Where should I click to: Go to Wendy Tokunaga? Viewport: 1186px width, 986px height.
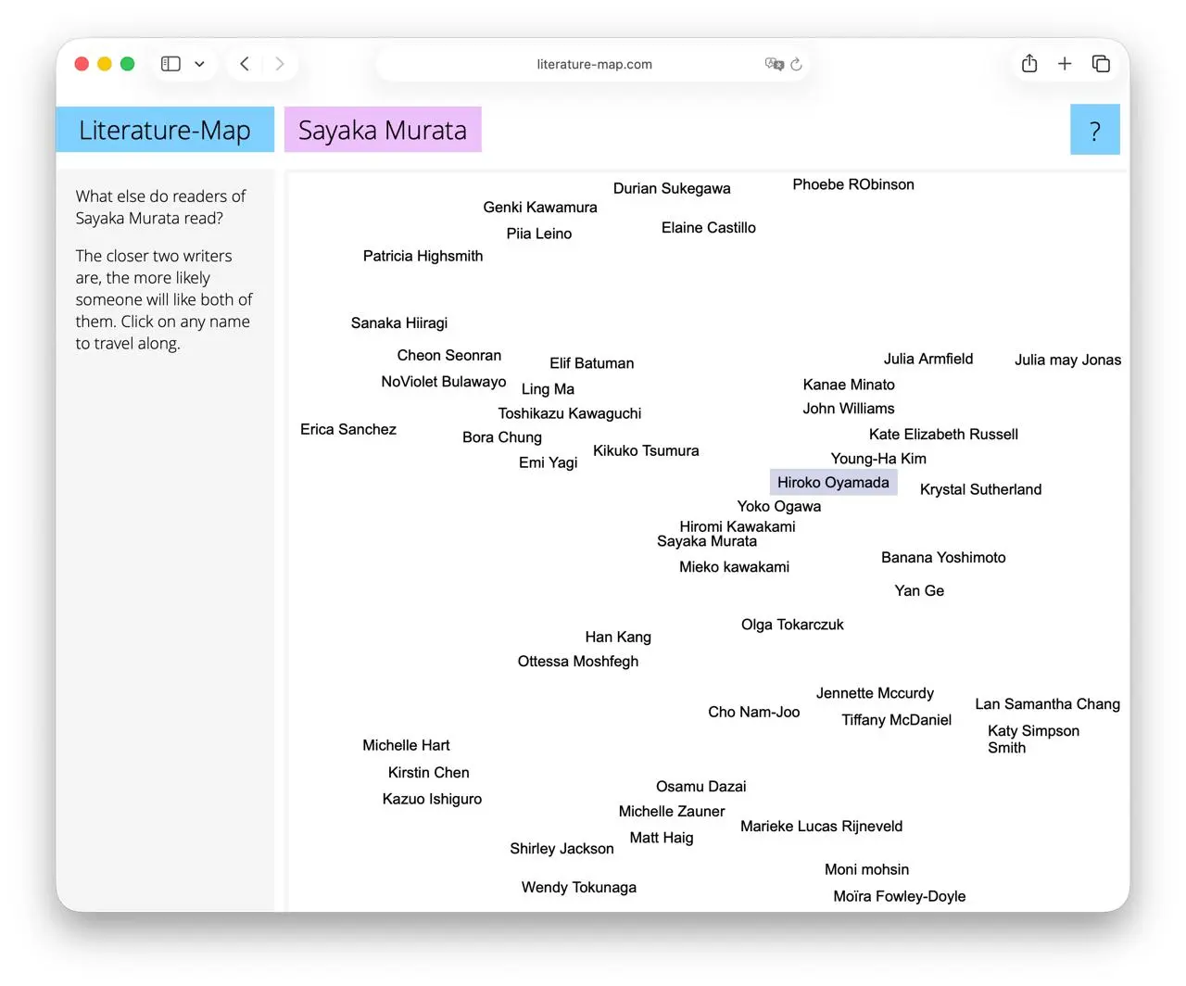point(579,887)
